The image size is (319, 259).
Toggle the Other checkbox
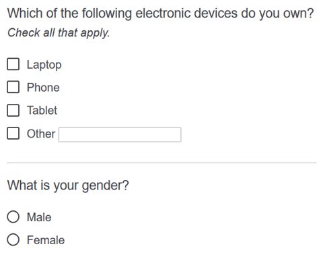tap(13, 134)
